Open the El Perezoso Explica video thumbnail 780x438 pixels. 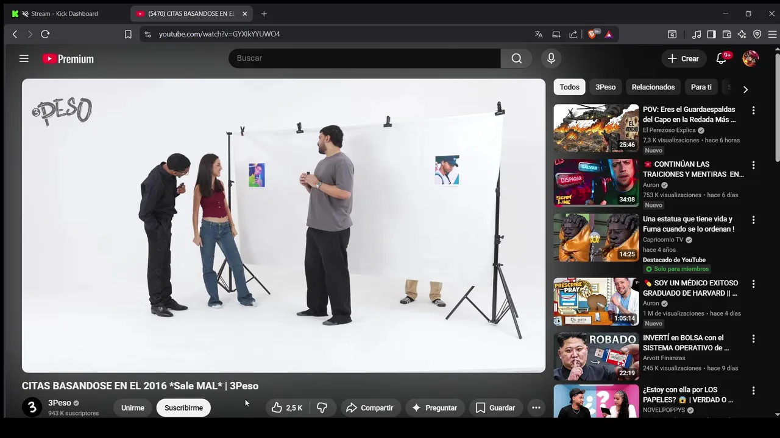[596, 128]
